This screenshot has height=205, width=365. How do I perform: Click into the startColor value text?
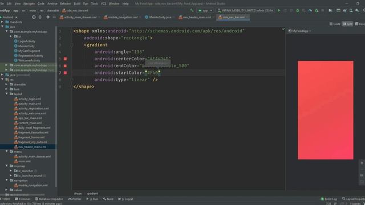click(152, 73)
